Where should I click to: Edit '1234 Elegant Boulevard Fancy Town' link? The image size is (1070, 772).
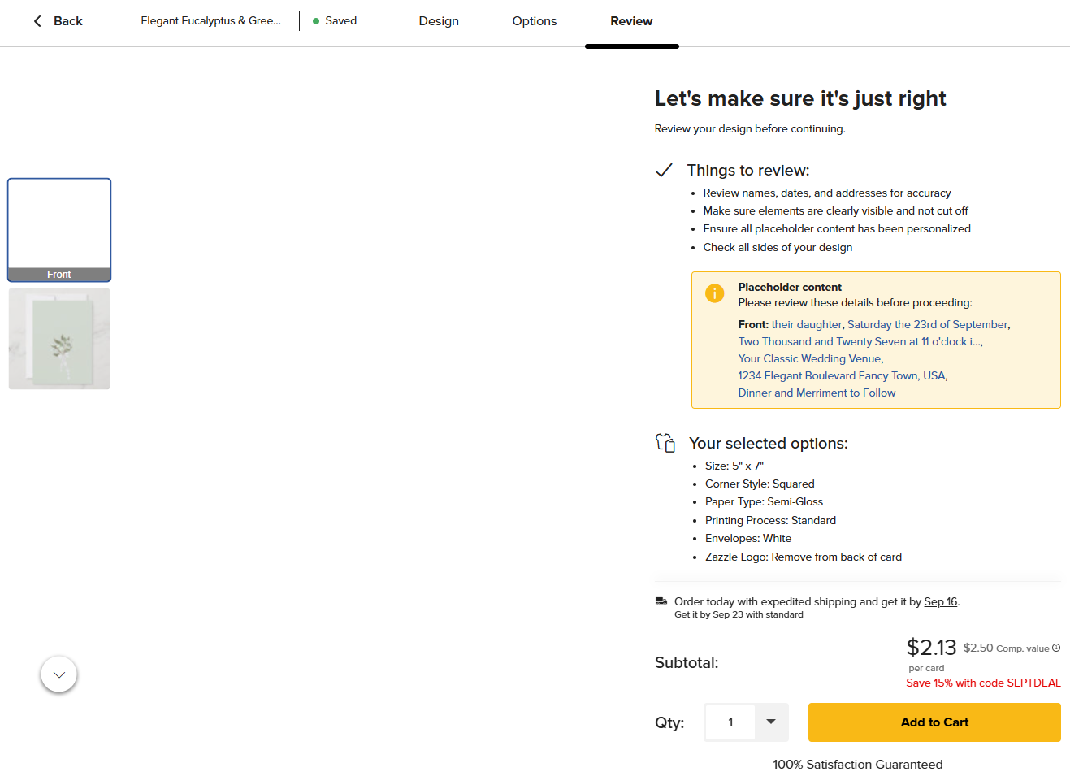coord(842,375)
